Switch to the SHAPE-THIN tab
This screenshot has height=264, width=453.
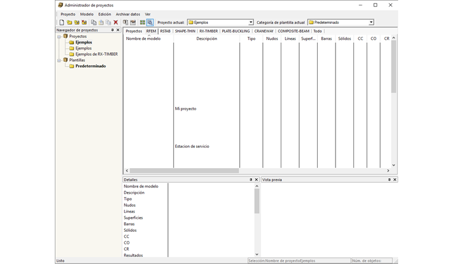(185, 31)
